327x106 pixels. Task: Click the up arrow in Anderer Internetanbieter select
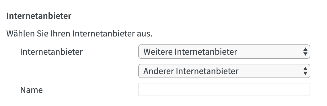coord(305,69)
